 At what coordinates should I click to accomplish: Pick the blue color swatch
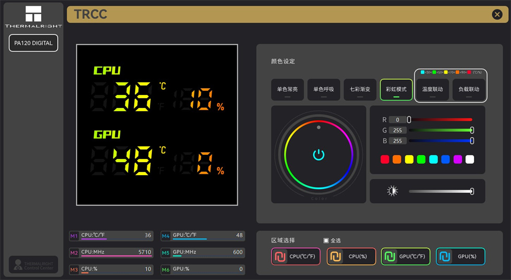coord(445,160)
